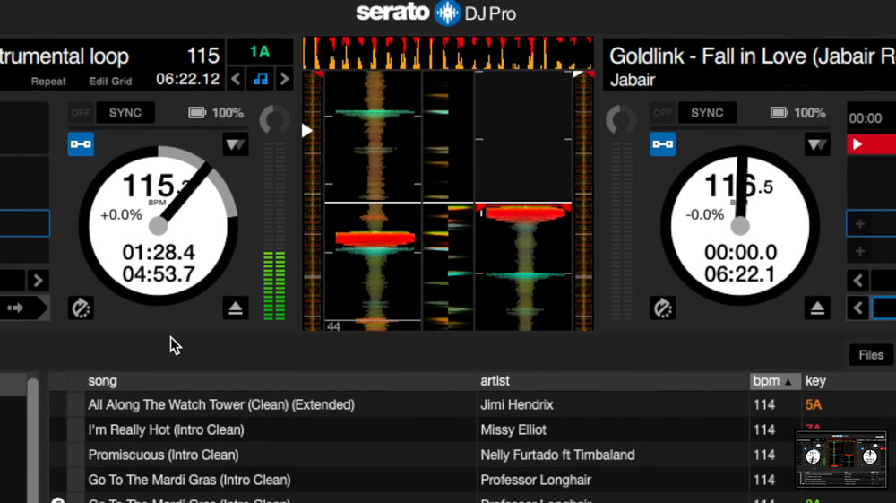The width and height of the screenshot is (896, 503).
Task: Click the 1A key display
Action: coord(260,52)
